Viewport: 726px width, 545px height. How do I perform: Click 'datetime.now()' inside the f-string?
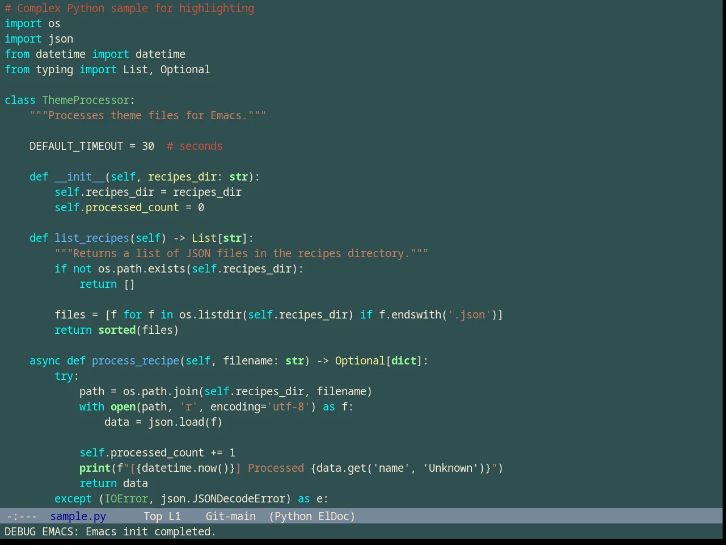click(185, 468)
